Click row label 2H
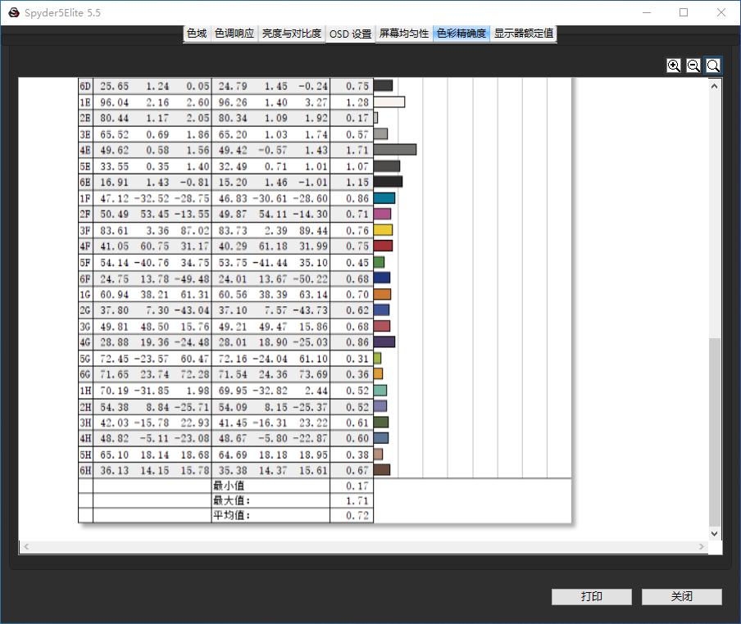The image size is (741, 624). click(x=85, y=406)
